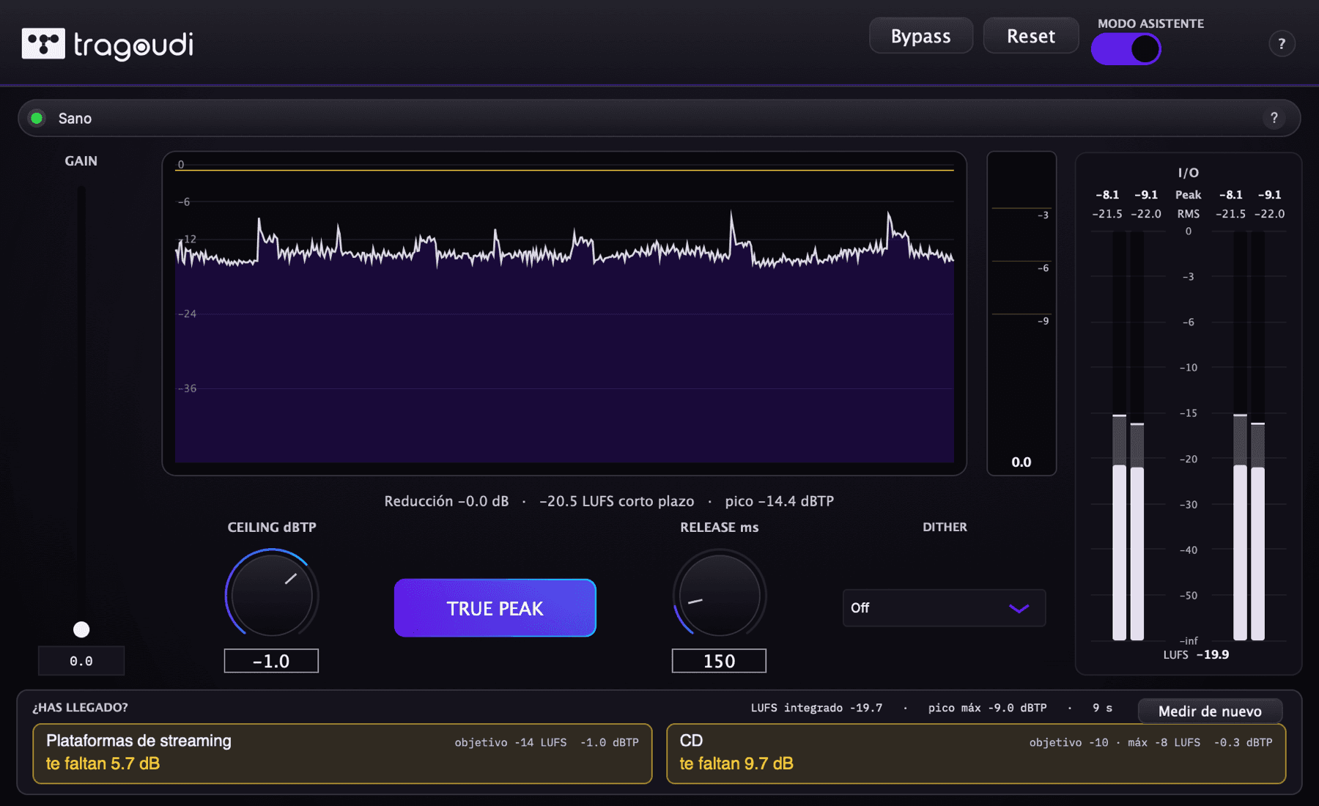
Task: Click the te faltan 9.7 dB text
Action: (736, 764)
